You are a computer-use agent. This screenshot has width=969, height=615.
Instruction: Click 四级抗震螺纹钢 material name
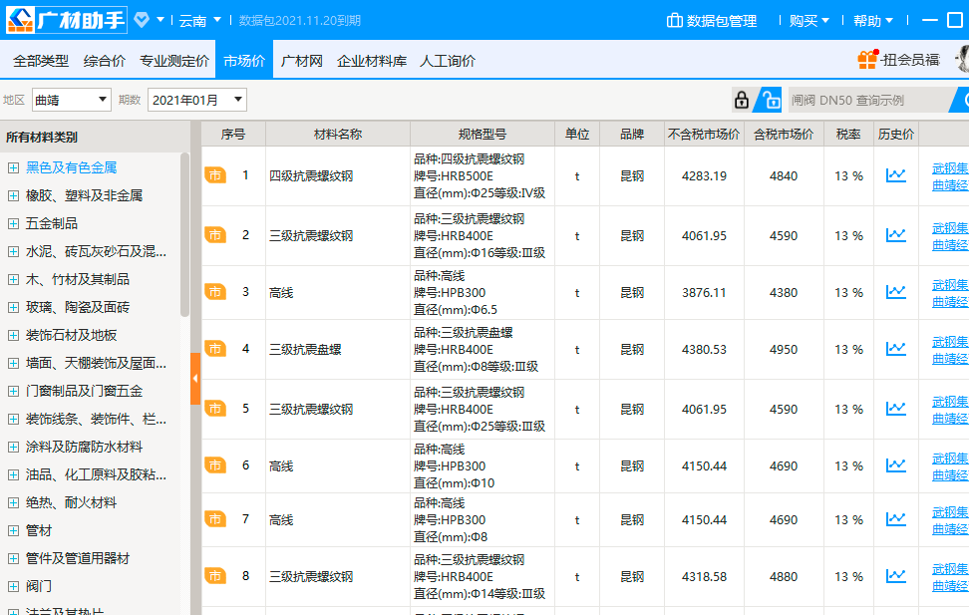pos(311,176)
